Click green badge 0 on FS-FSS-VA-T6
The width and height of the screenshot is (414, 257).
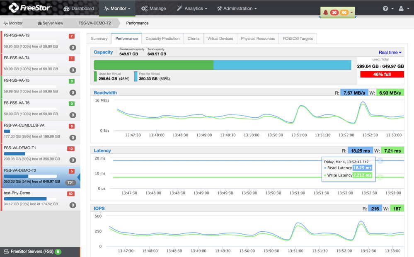coord(72,104)
